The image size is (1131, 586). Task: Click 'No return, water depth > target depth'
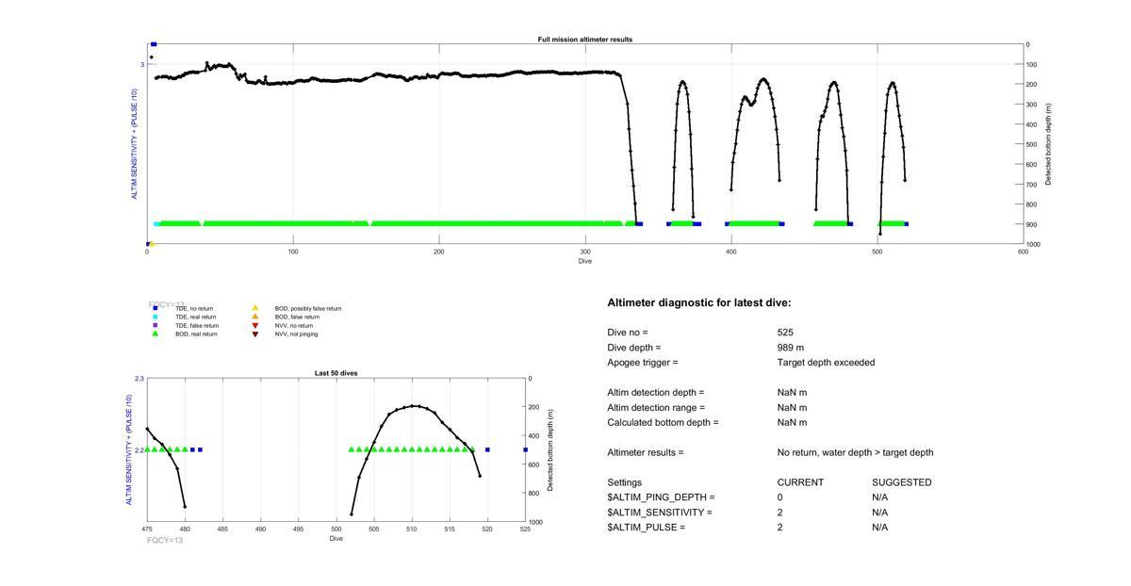pos(856,453)
